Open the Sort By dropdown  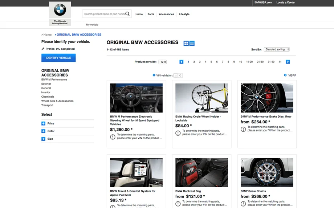[277, 49]
